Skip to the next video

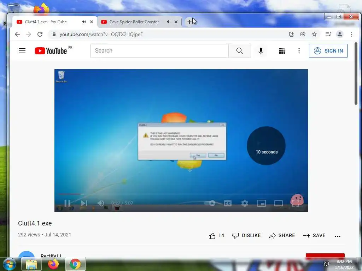[x=84, y=203]
